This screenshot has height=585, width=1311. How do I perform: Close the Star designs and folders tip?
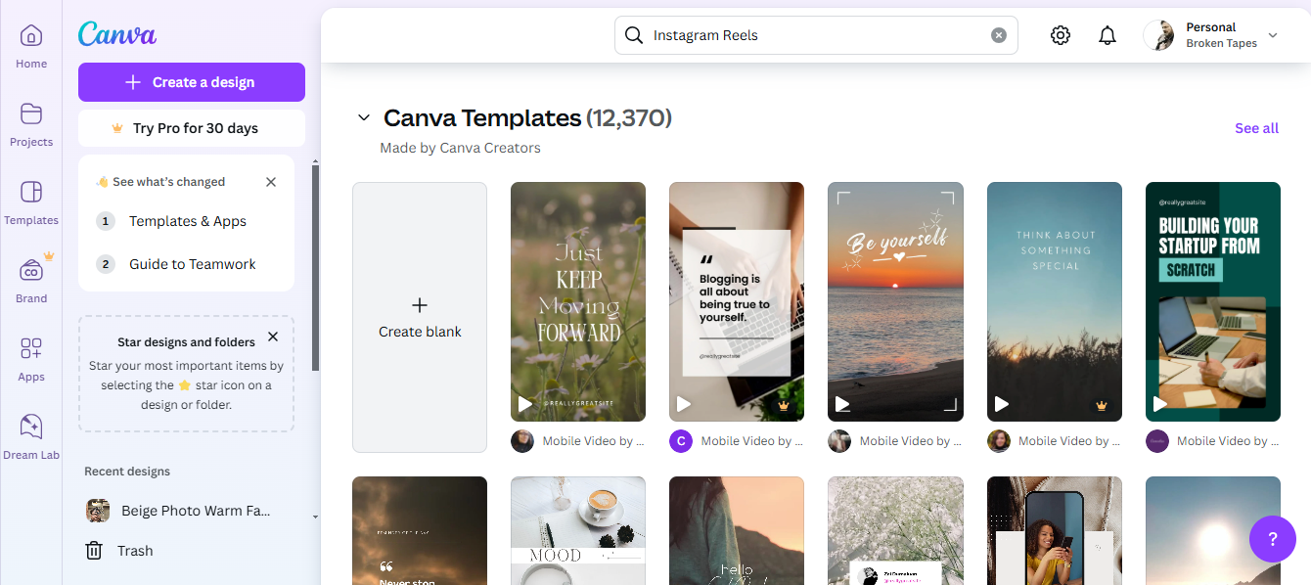click(273, 337)
